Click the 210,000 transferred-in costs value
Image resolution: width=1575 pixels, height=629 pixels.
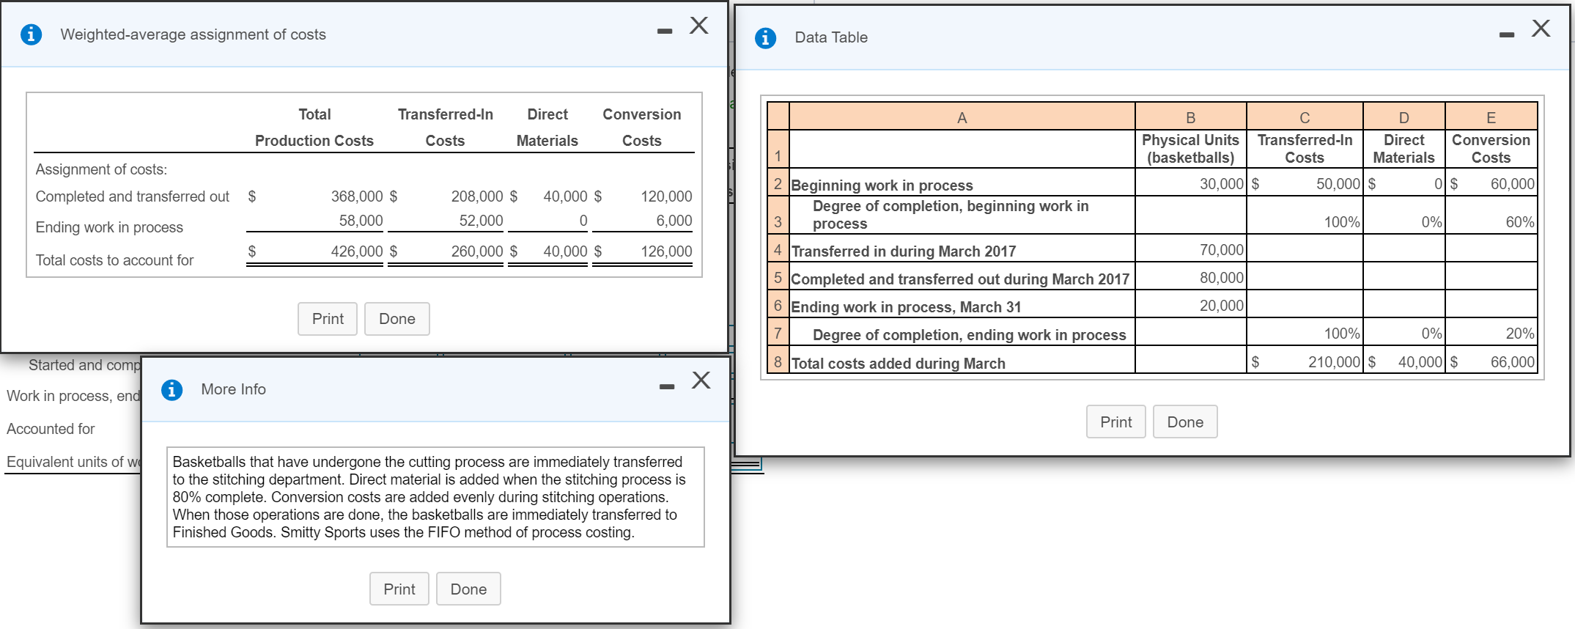(1334, 361)
